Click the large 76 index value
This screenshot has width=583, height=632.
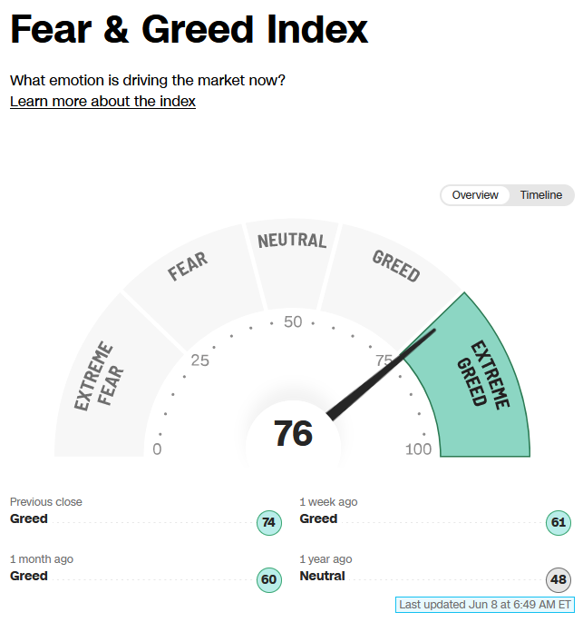[x=293, y=434]
